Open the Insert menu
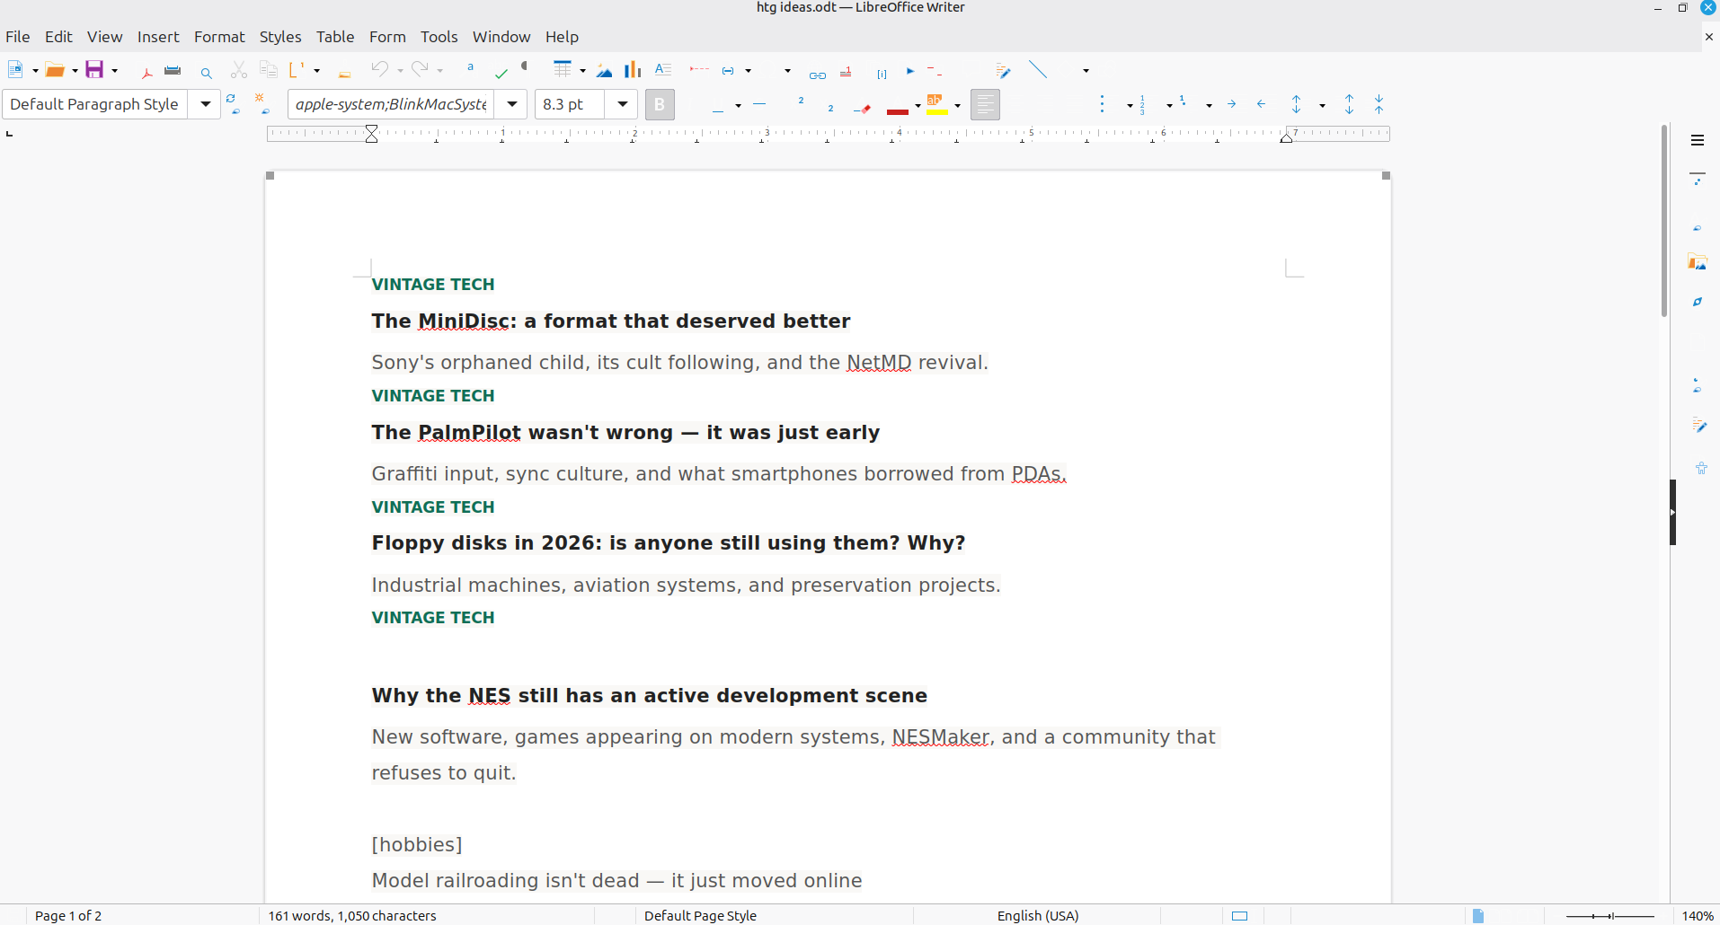1720x925 pixels. 158,37
